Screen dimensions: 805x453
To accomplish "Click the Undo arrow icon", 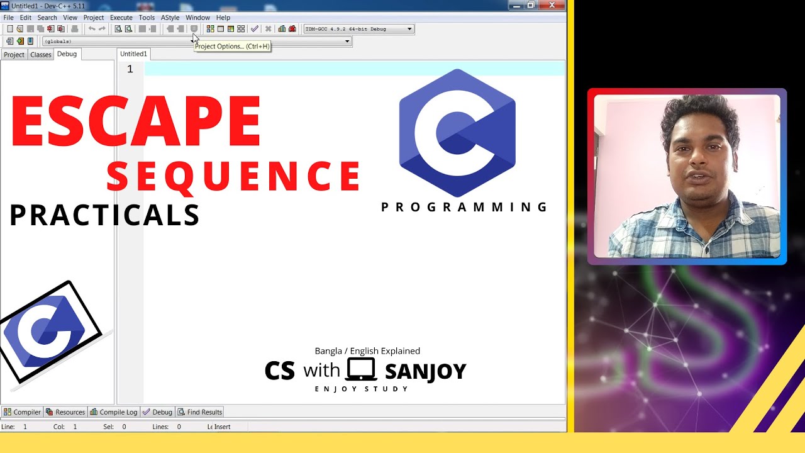I will [x=92, y=29].
